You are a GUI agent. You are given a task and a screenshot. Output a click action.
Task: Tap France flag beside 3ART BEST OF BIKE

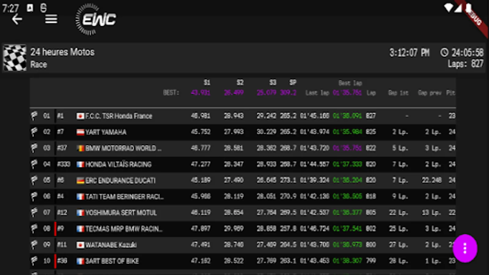[x=80, y=261]
